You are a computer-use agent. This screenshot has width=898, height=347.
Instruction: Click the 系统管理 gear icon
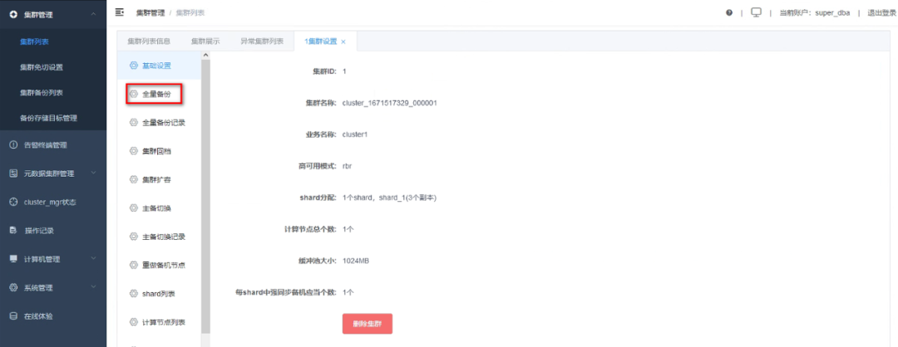point(13,287)
